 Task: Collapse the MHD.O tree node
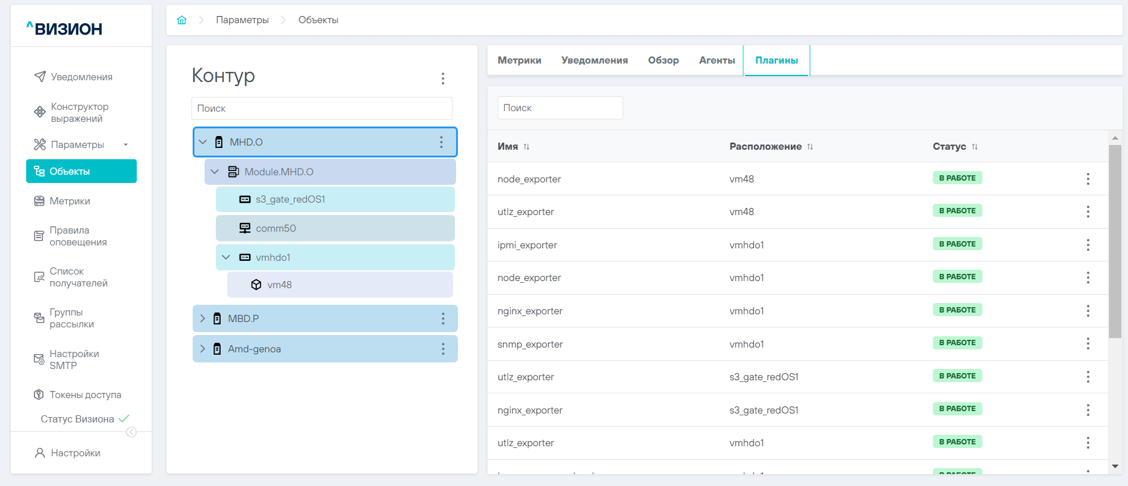203,142
